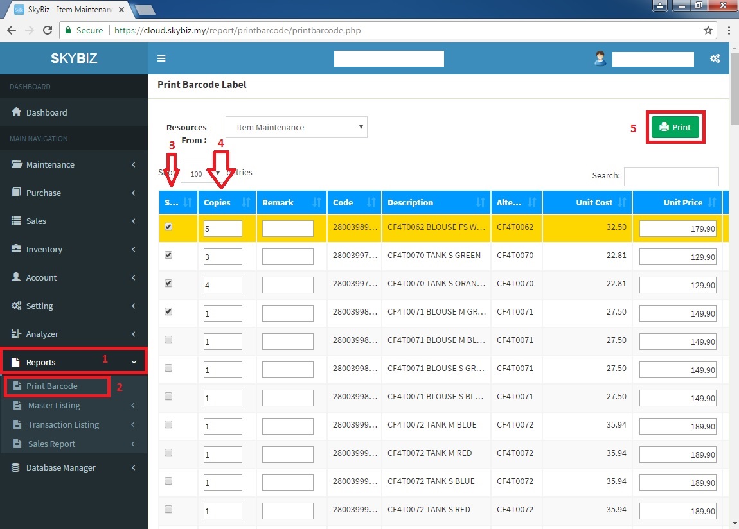Click the Search input field
Image resolution: width=739 pixels, height=529 pixels.
671,176
